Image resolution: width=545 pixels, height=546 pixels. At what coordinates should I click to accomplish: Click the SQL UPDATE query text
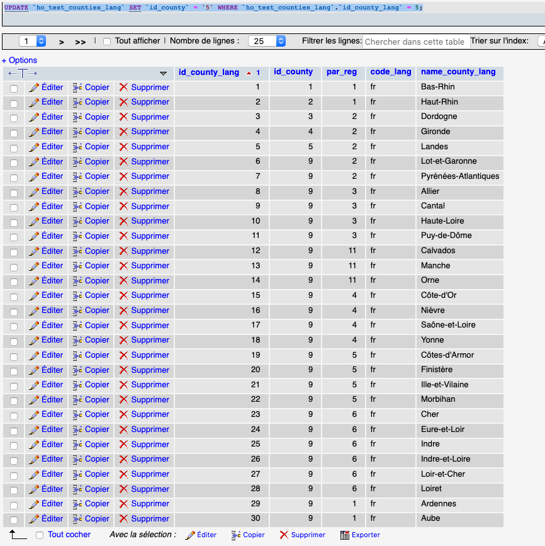coord(213,8)
